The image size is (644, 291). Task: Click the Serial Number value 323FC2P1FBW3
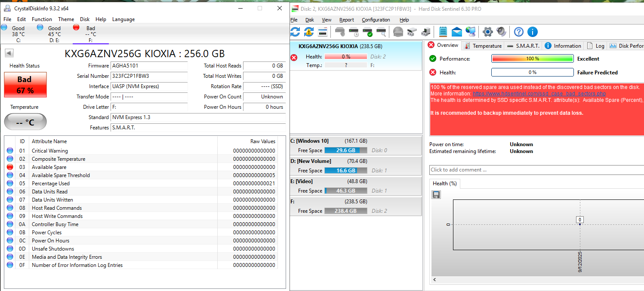149,76
